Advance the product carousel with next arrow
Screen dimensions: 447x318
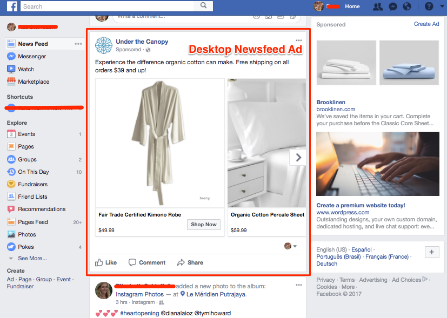click(x=297, y=158)
